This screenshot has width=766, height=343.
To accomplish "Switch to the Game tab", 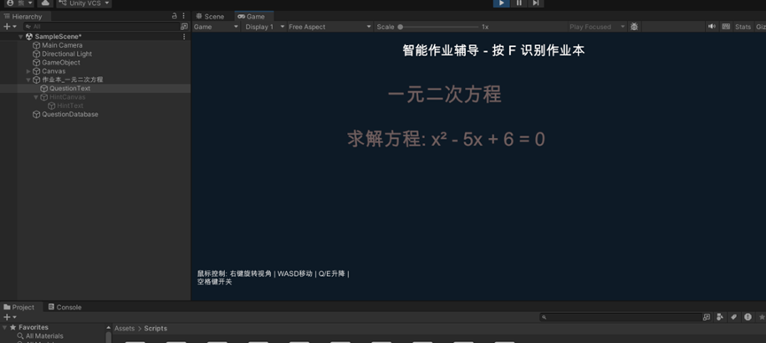I will 251,16.
